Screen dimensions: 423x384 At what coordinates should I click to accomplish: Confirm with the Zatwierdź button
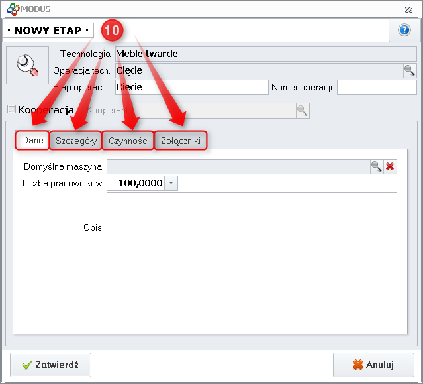pyautogui.click(x=51, y=365)
